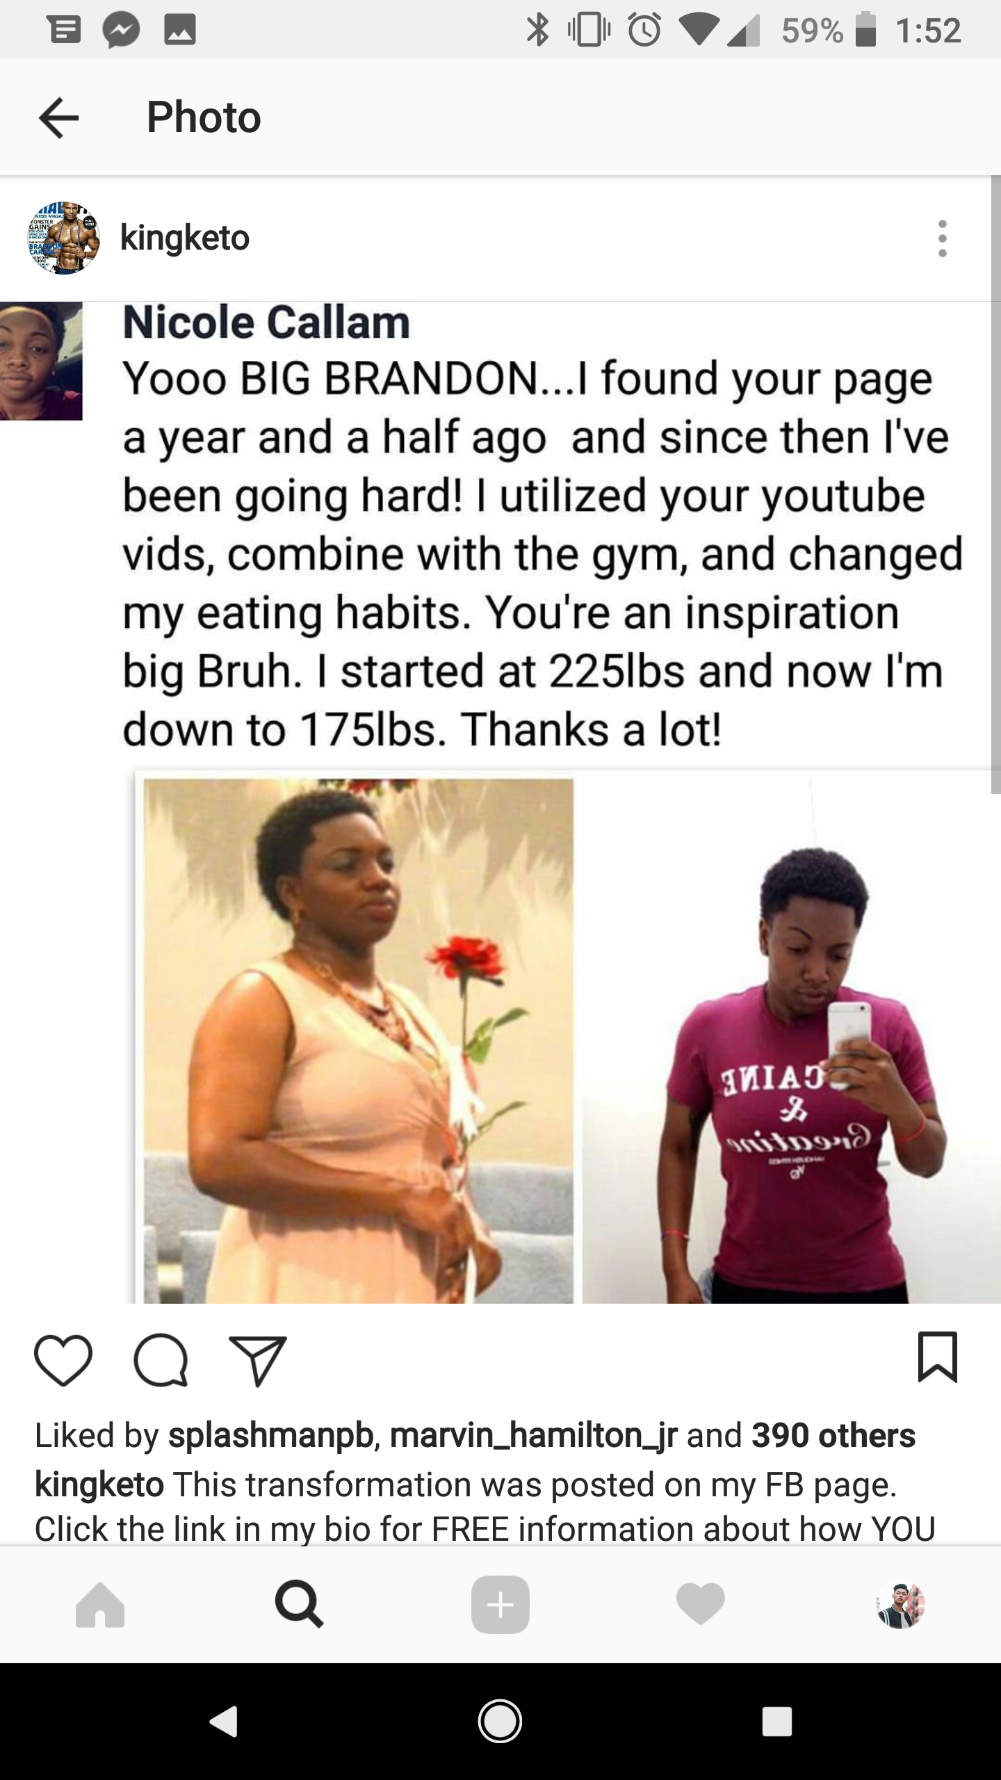Viewport: 1001px width, 1780px height.
Task: Tap the back arrow next to Photo
Action: click(59, 118)
